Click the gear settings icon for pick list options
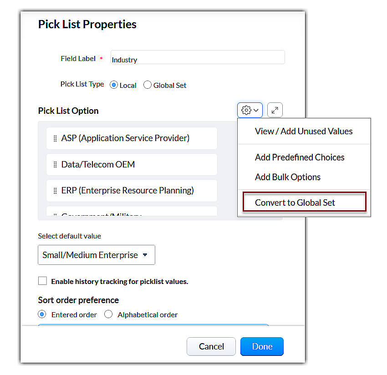The height and width of the screenshot is (375, 387). (x=246, y=110)
